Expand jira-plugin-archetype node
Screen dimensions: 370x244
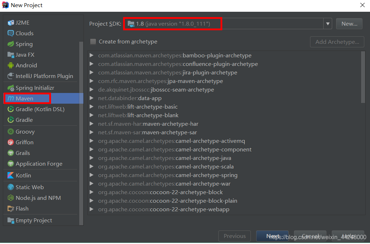point(92,73)
